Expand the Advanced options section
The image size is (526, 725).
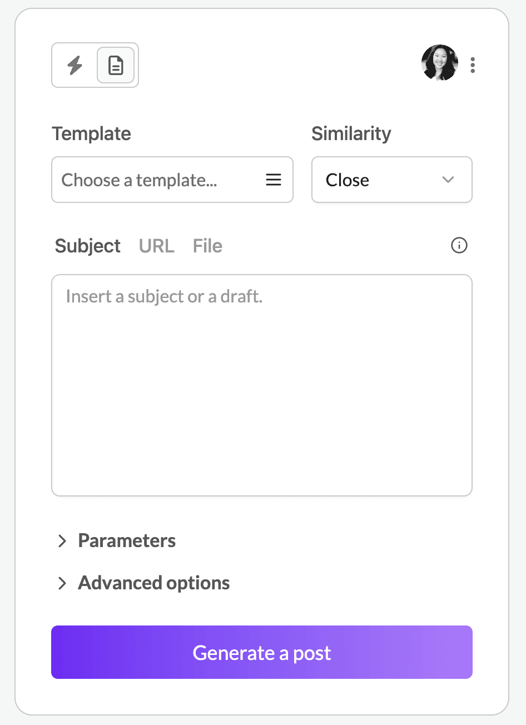tap(153, 583)
